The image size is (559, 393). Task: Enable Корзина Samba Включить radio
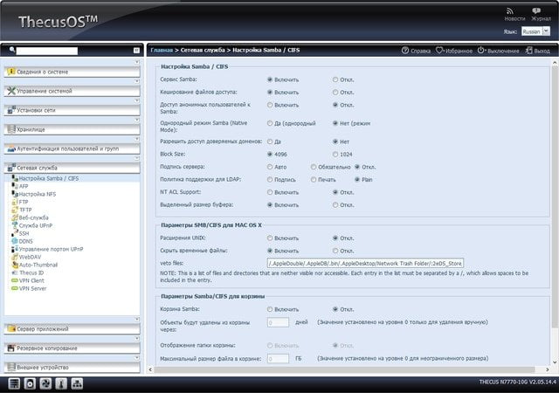pyautogui.click(x=270, y=309)
